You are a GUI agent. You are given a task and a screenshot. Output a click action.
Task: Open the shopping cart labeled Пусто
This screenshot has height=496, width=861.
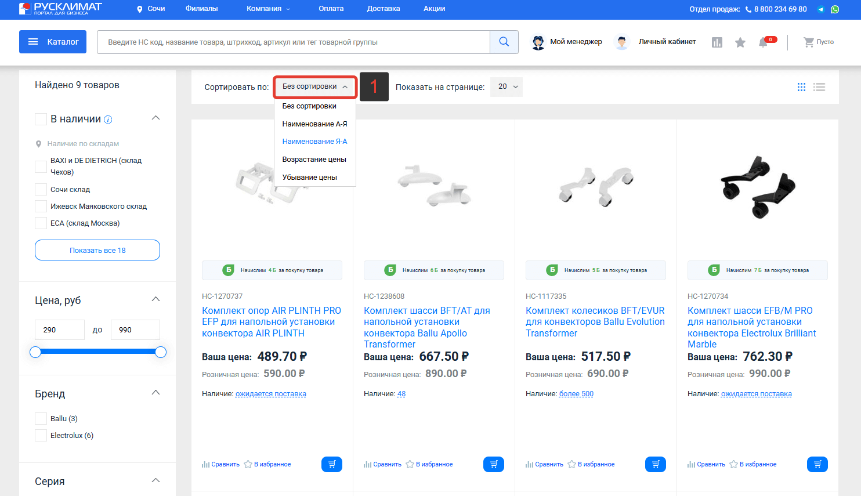[x=819, y=42]
